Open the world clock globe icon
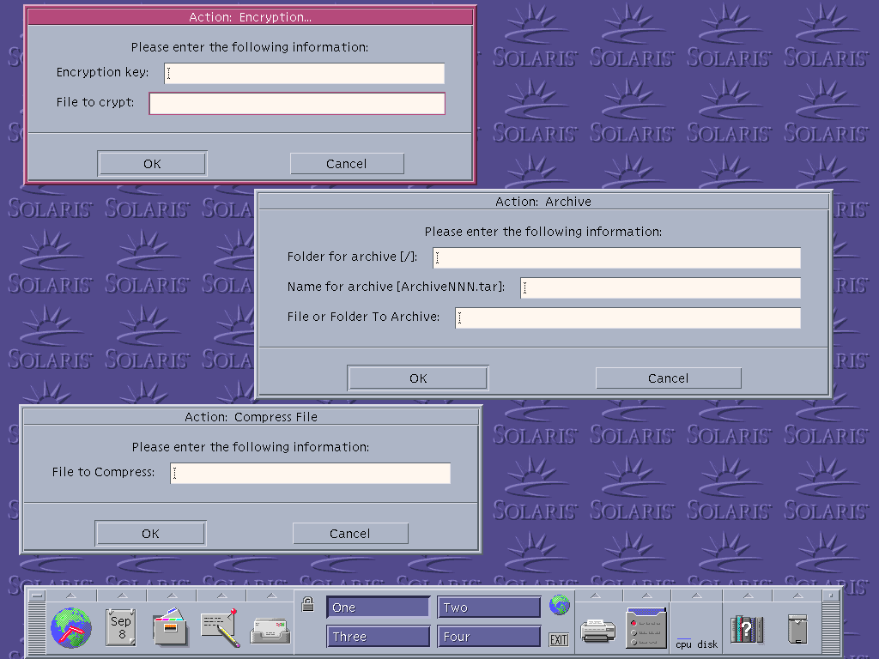 tap(70, 627)
